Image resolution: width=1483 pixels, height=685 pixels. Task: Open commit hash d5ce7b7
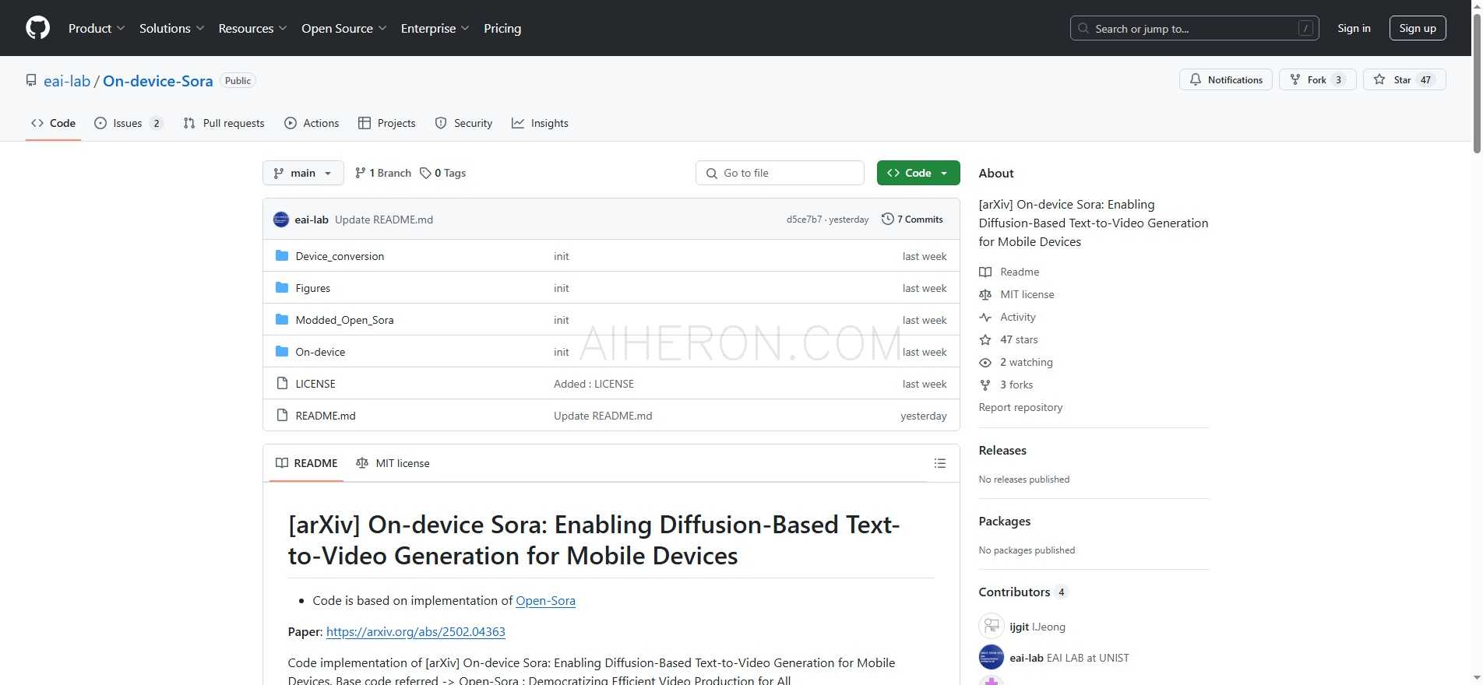tap(804, 220)
